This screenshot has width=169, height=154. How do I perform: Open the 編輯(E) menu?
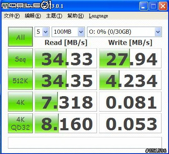click(x=33, y=16)
